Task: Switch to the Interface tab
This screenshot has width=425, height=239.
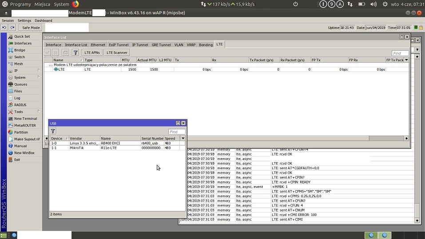Action: click(53, 45)
